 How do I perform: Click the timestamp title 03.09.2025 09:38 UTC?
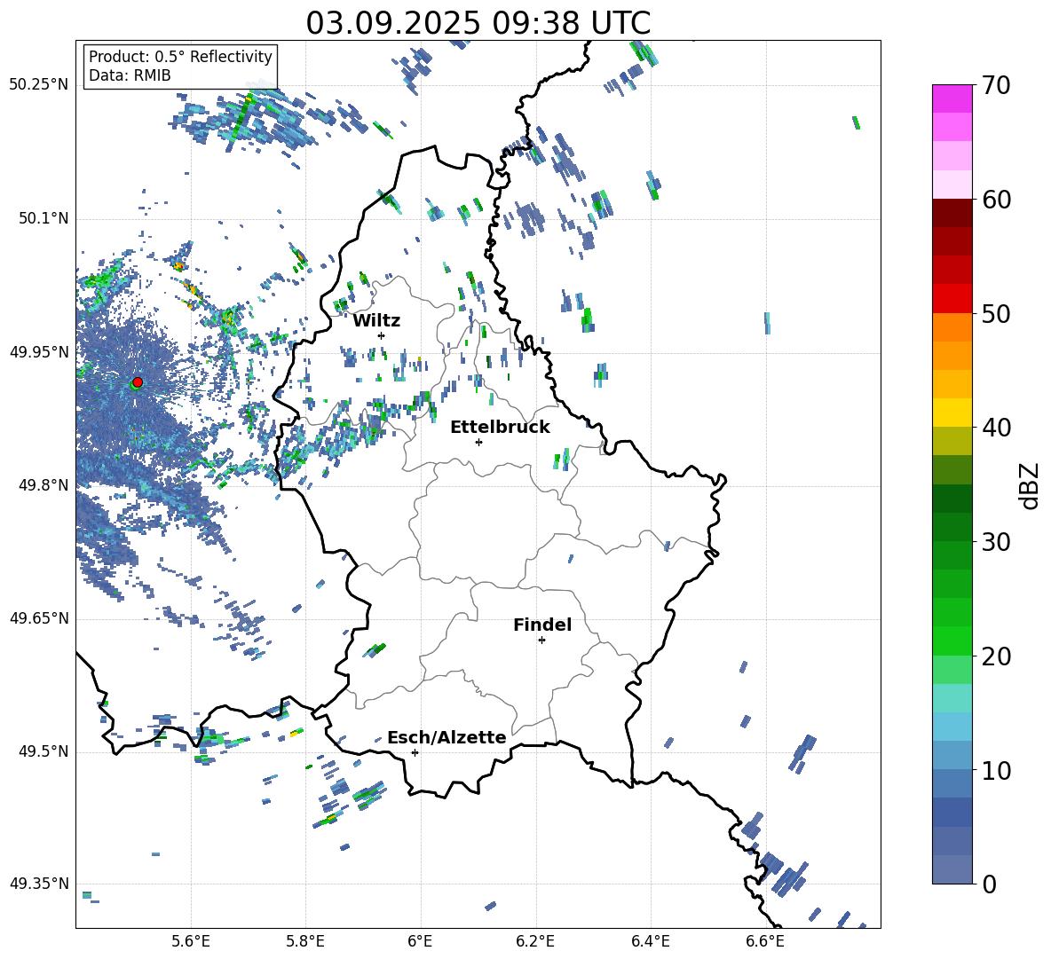click(478, 23)
